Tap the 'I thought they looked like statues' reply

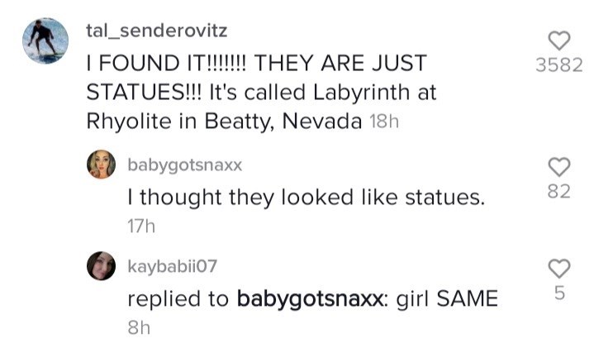[x=307, y=198]
